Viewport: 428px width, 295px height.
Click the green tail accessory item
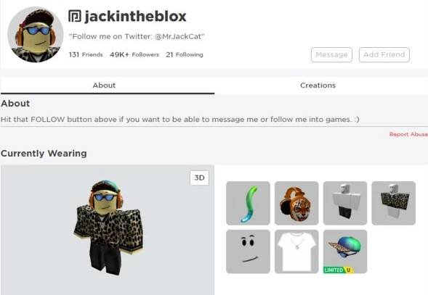(248, 203)
